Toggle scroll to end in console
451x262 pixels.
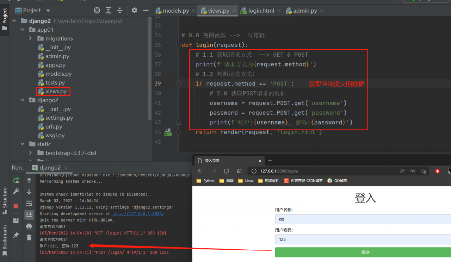pyautogui.click(x=29, y=214)
